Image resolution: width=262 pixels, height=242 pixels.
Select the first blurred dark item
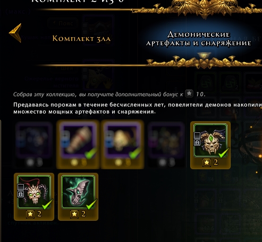(x=33, y=144)
